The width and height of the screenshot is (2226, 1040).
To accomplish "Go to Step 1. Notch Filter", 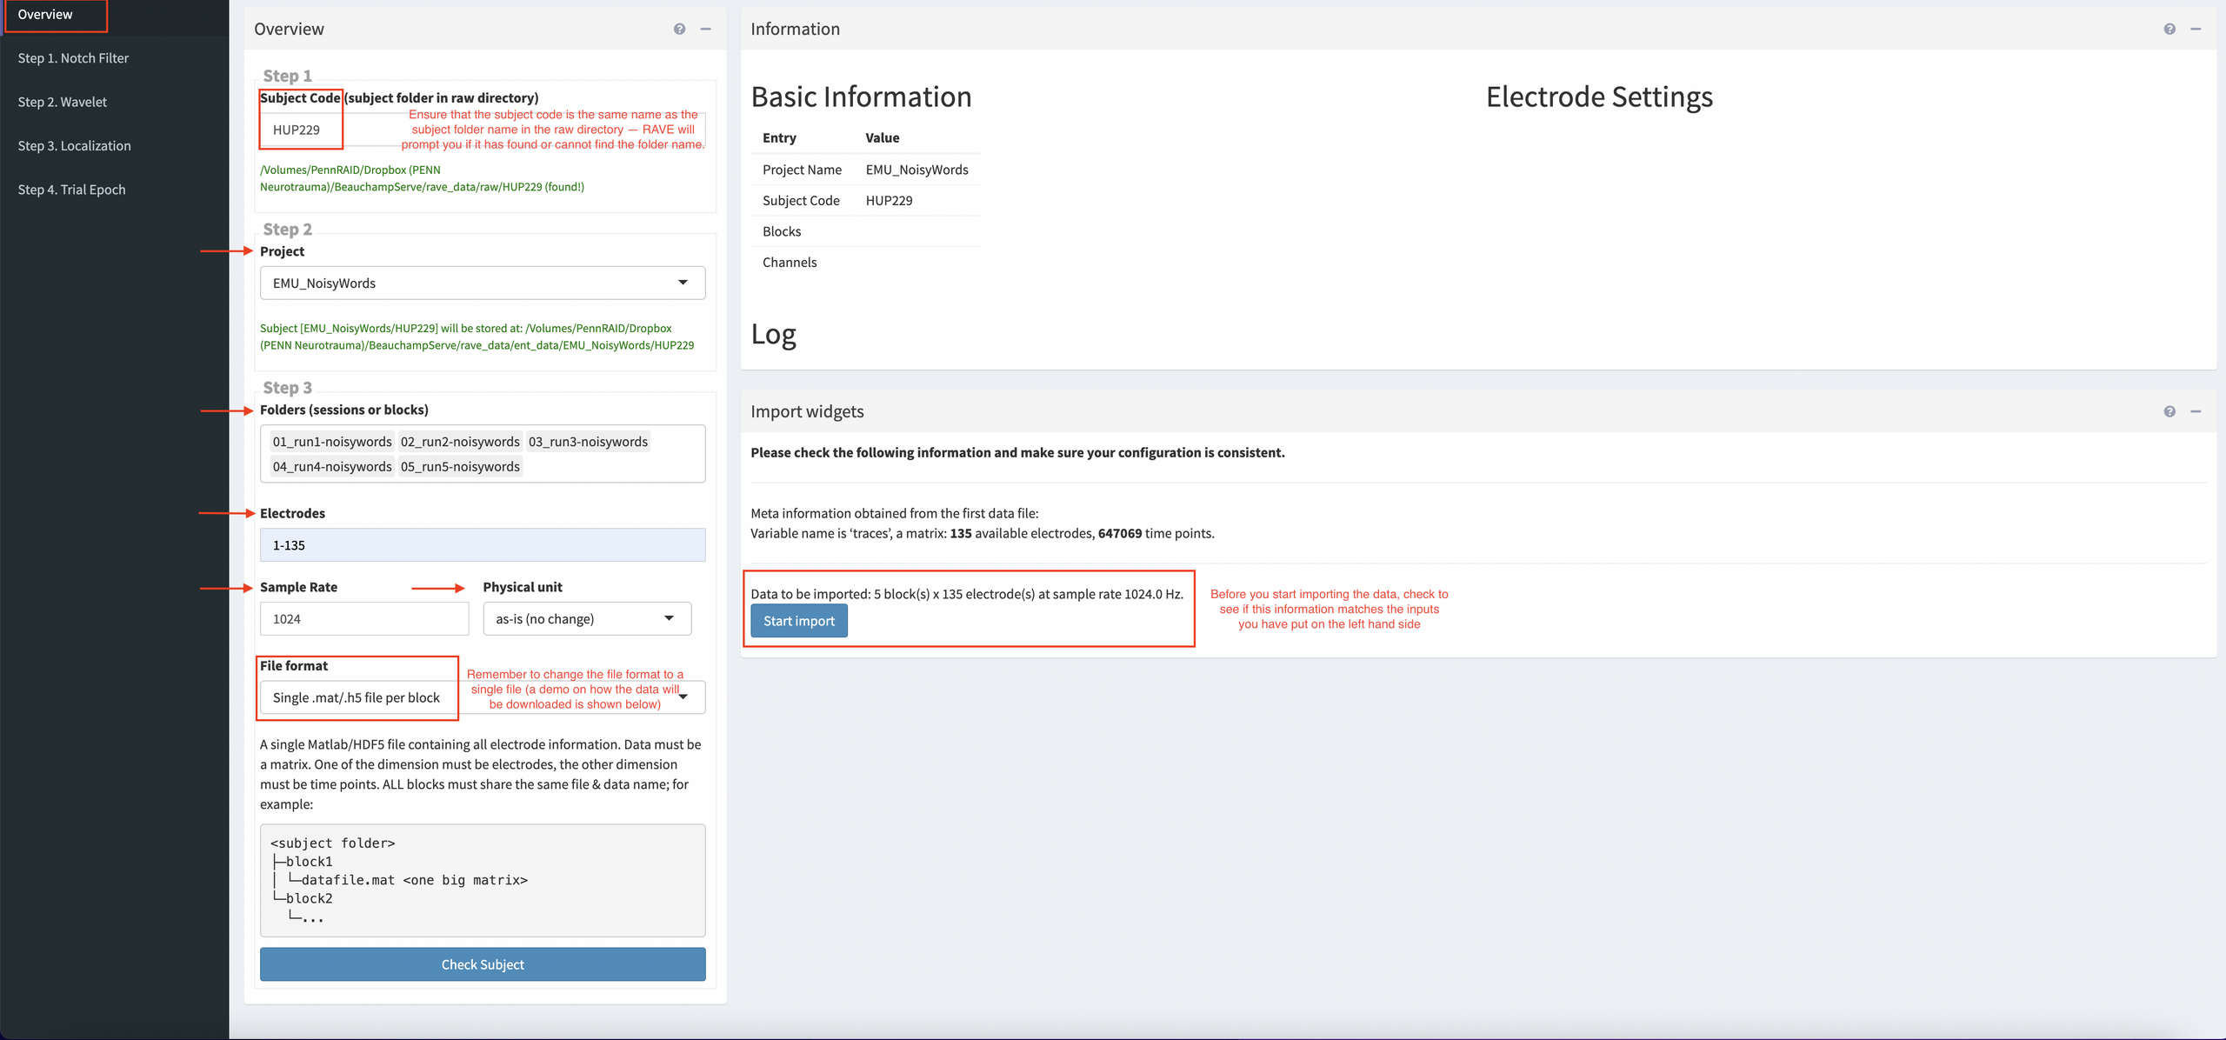I will [x=73, y=58].
